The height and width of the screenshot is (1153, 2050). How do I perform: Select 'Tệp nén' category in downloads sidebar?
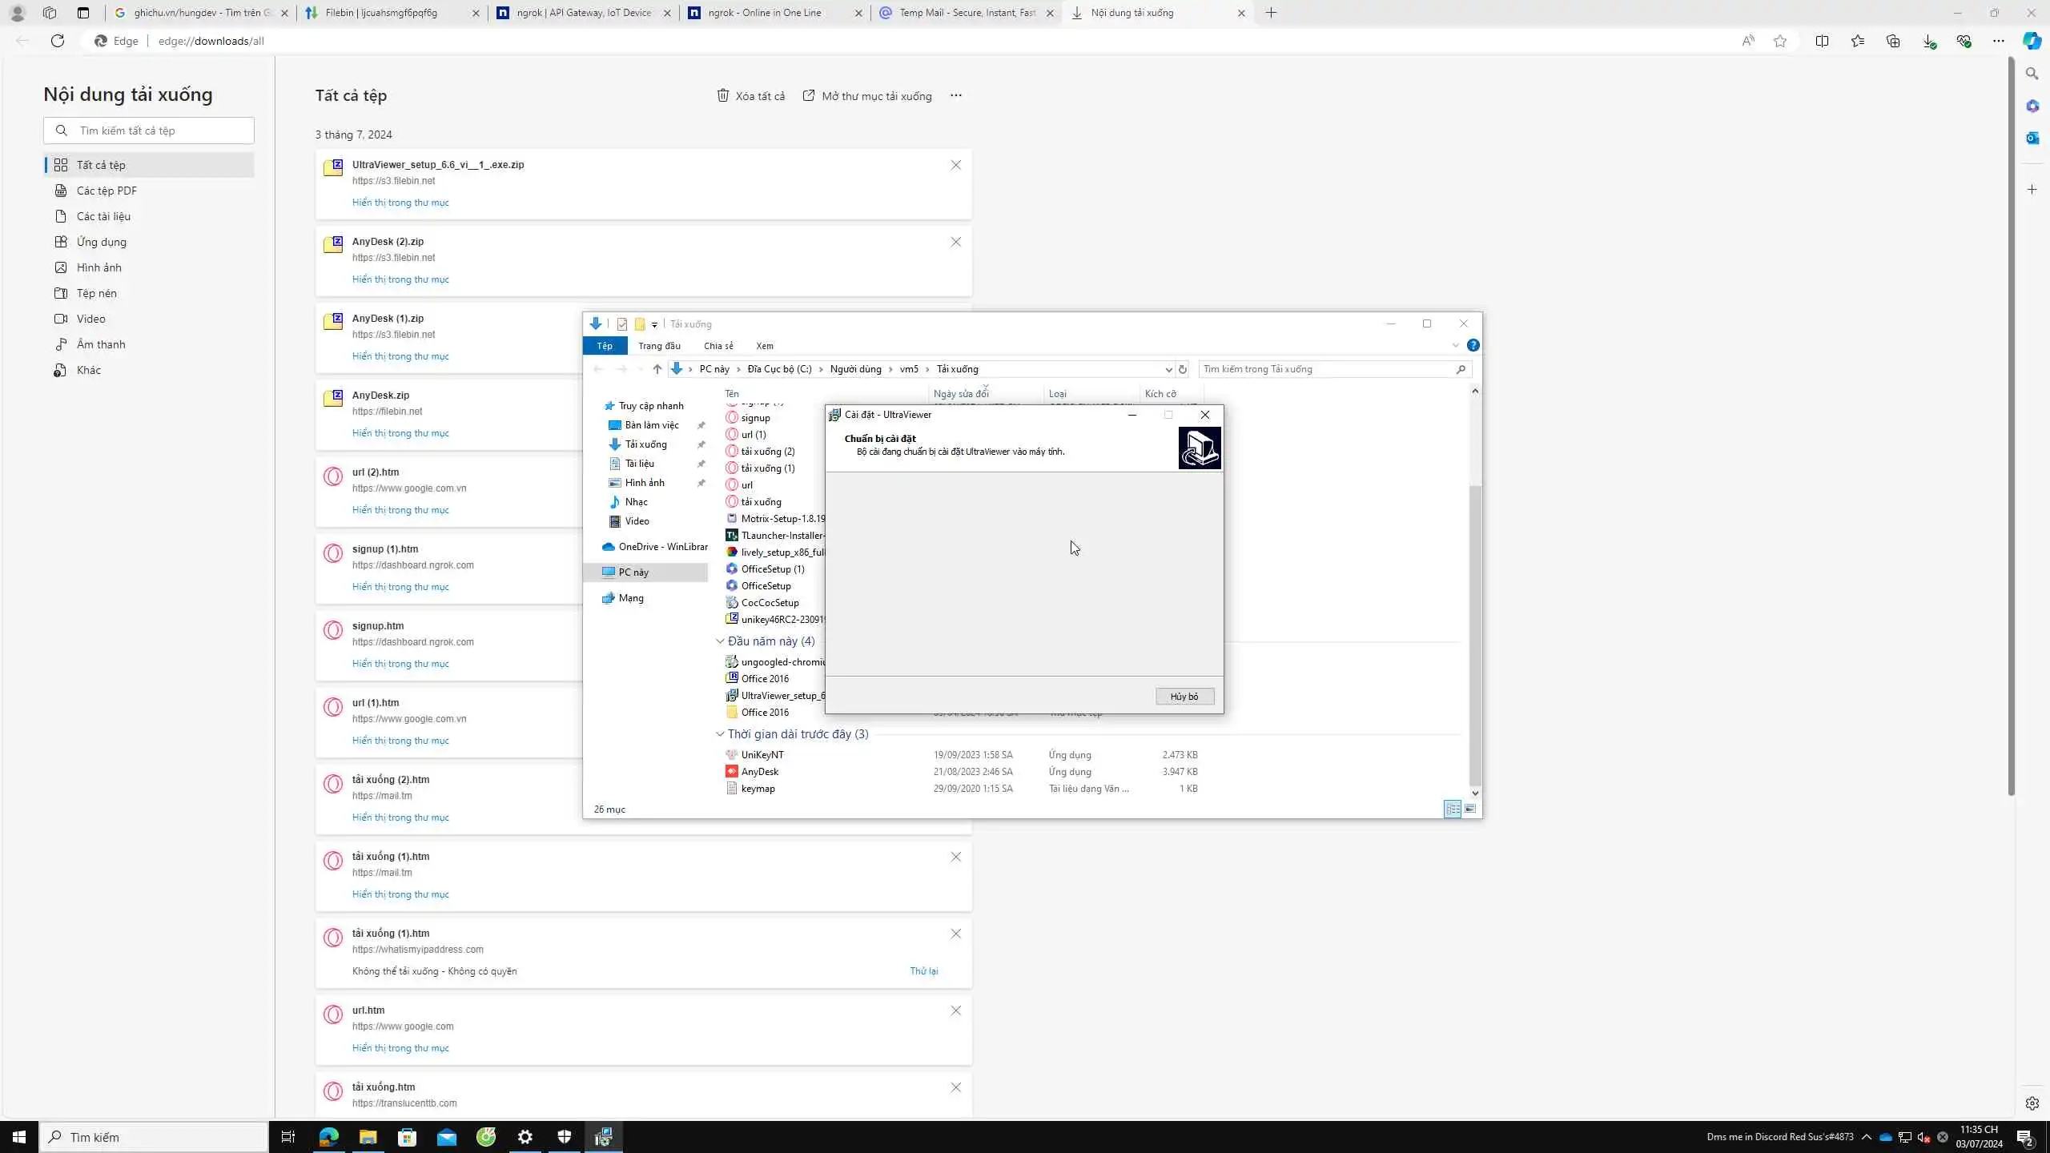coord(96,293)
